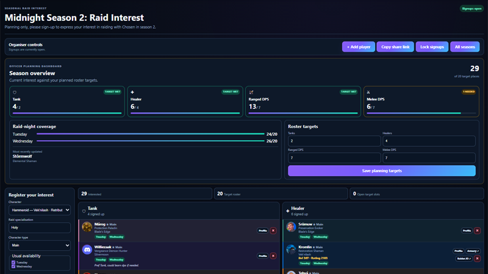Click the TARGET MET badge on Healer card

click(x=231, y=92)
